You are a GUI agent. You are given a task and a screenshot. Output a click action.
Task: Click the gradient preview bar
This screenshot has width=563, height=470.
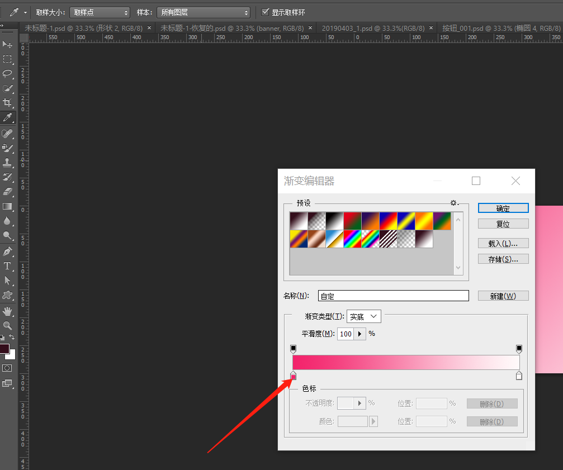406,362
